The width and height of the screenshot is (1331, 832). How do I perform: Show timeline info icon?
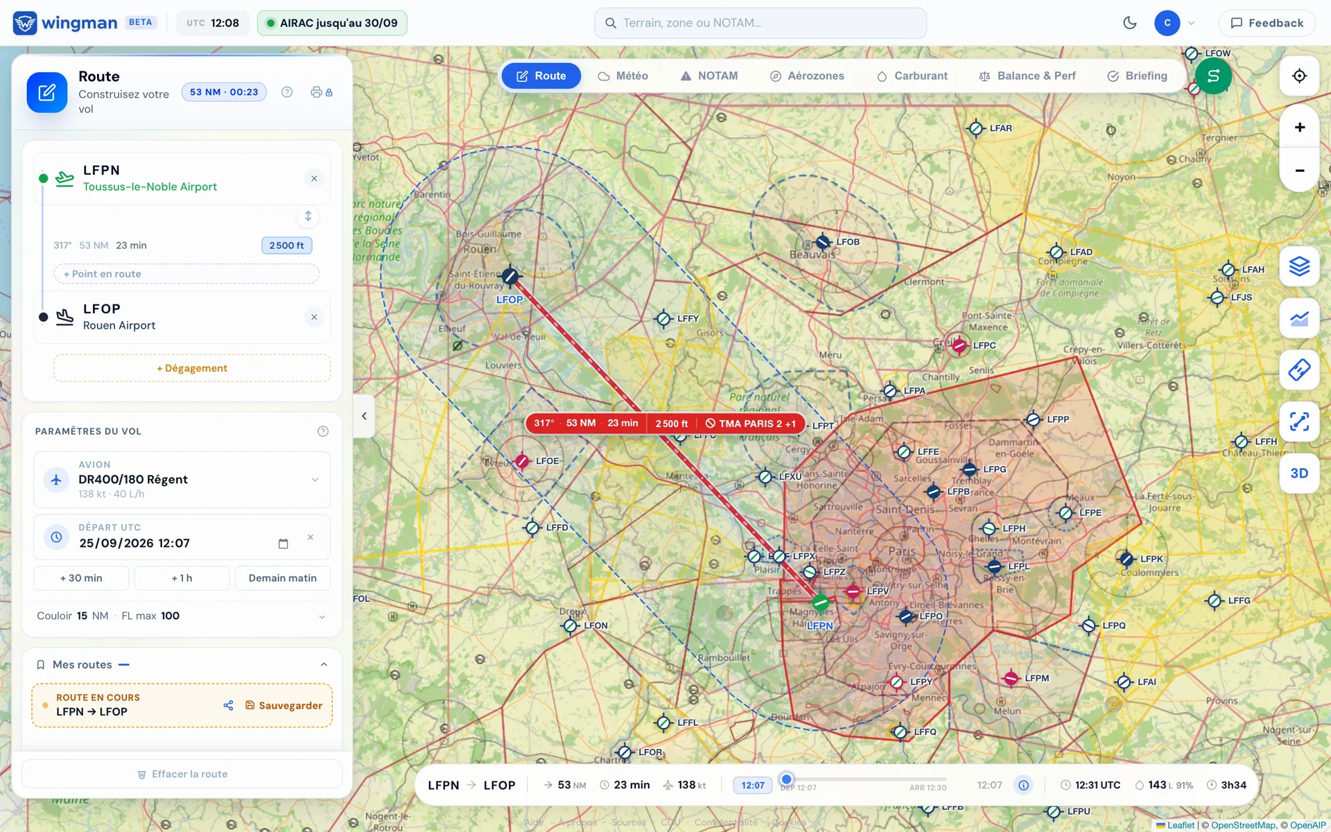[1023, 785]
